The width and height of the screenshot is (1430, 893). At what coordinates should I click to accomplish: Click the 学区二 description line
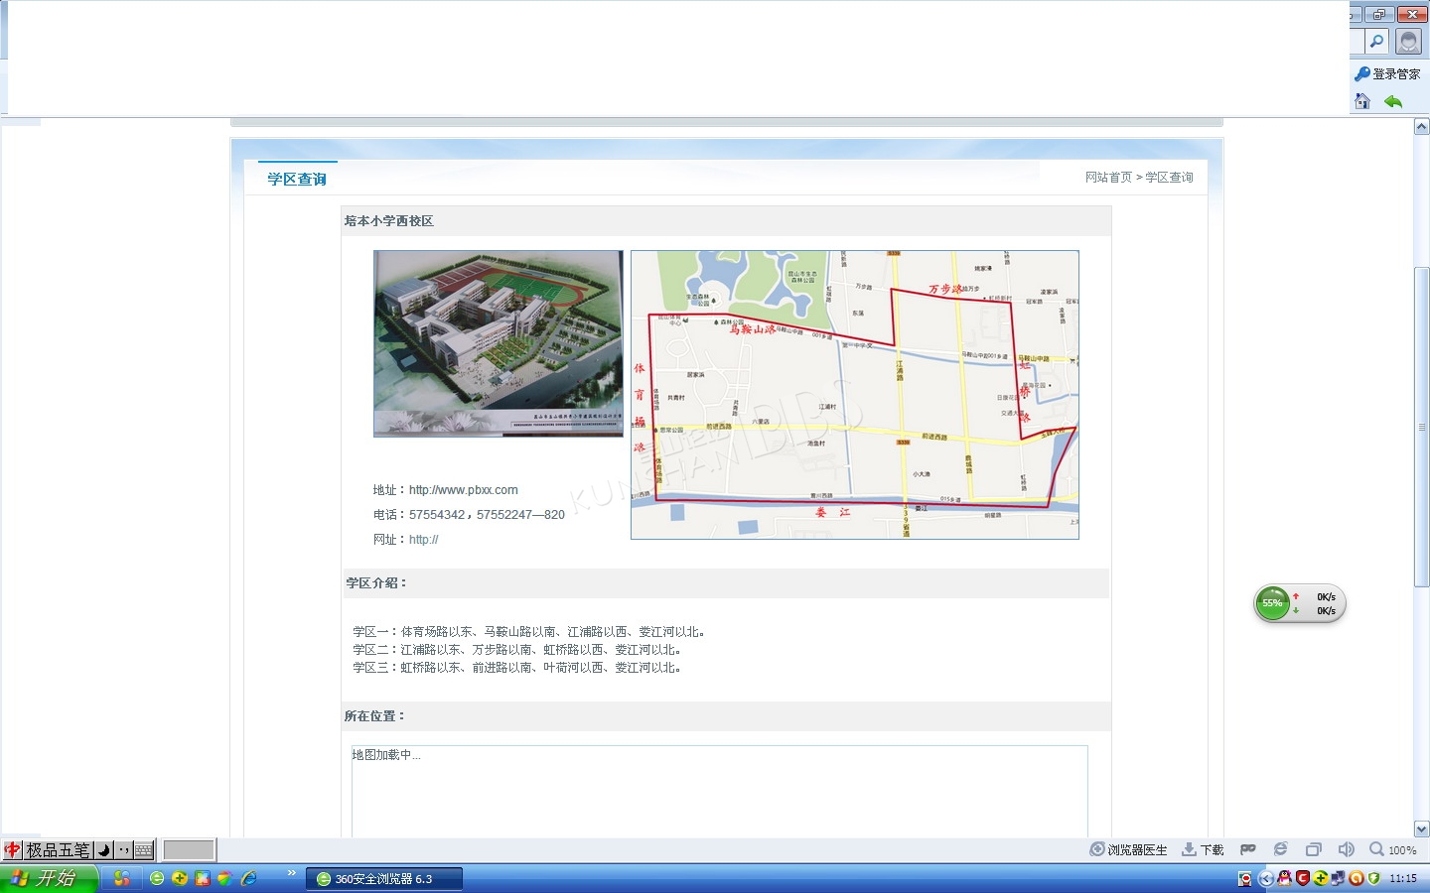(x=518, y=650)
